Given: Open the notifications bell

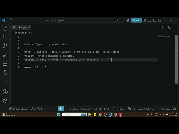Looking at the screenshot, I should coord(175,109).
